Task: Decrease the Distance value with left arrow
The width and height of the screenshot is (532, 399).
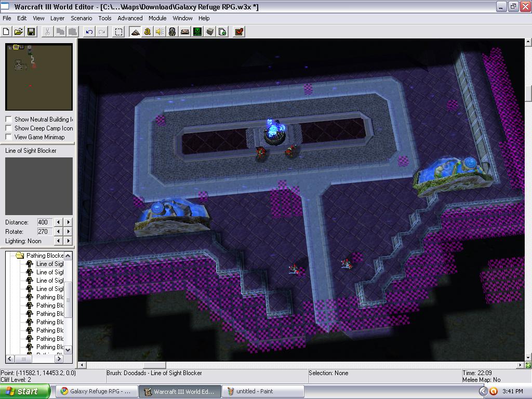Action: coord(59,222)
